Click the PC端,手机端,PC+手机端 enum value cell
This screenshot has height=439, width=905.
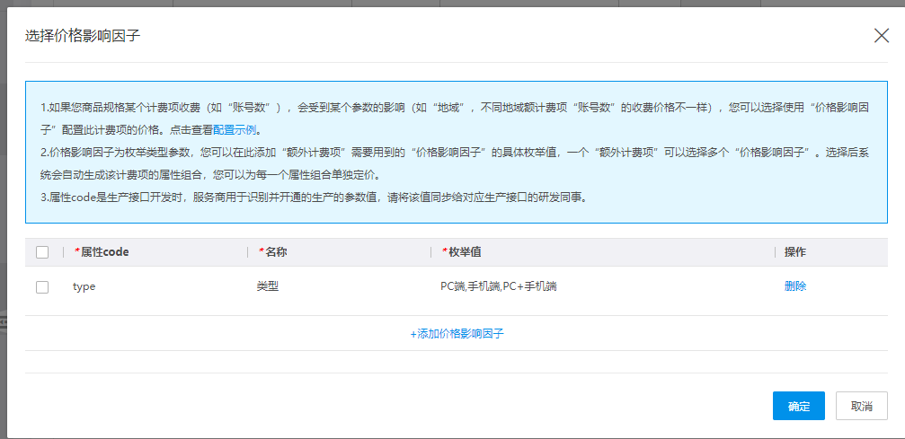[499, 286]
